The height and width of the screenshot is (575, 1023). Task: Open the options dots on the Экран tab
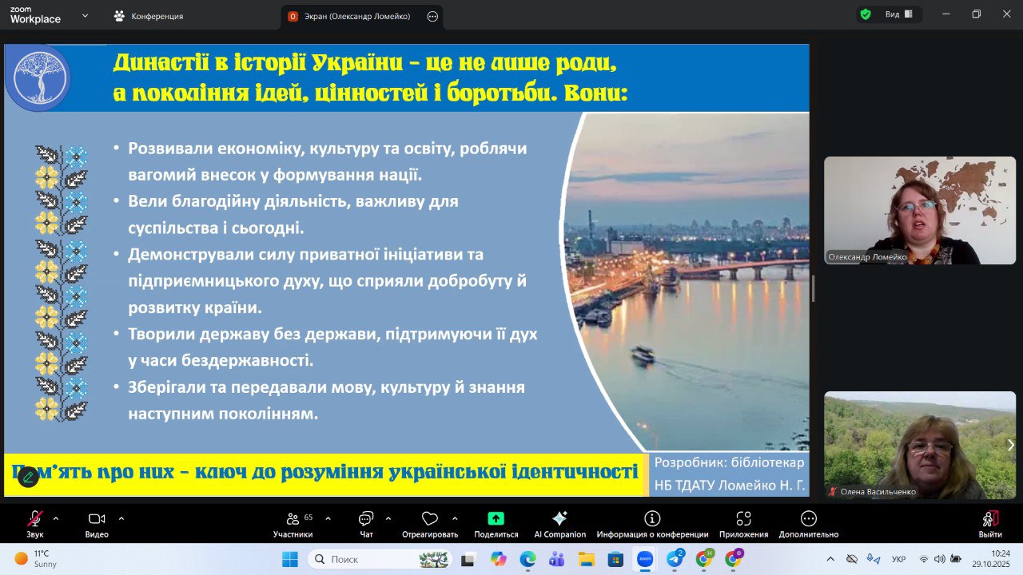tap(432, 16)
